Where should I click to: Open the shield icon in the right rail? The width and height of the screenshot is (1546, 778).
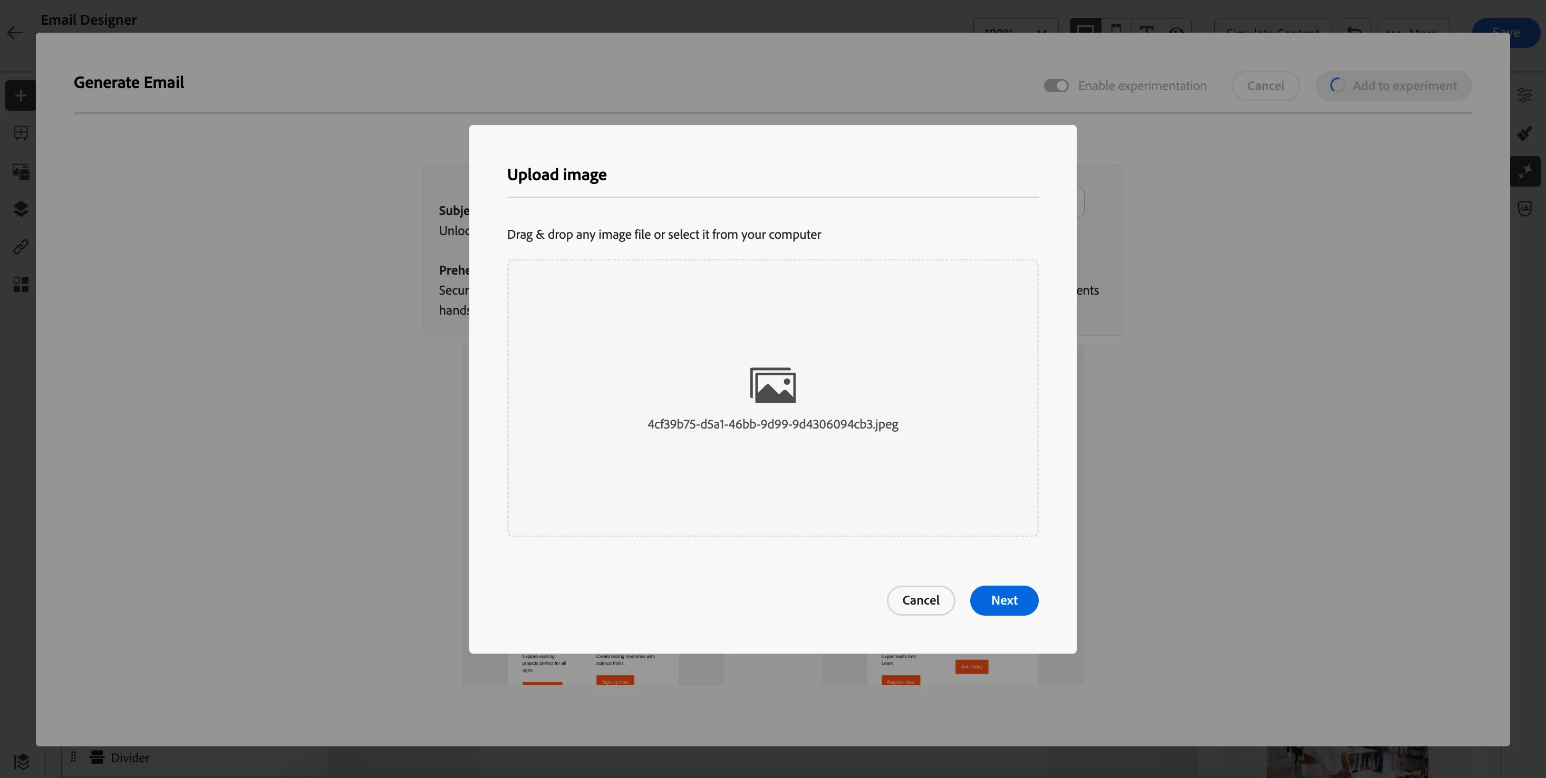point(1524,209)
